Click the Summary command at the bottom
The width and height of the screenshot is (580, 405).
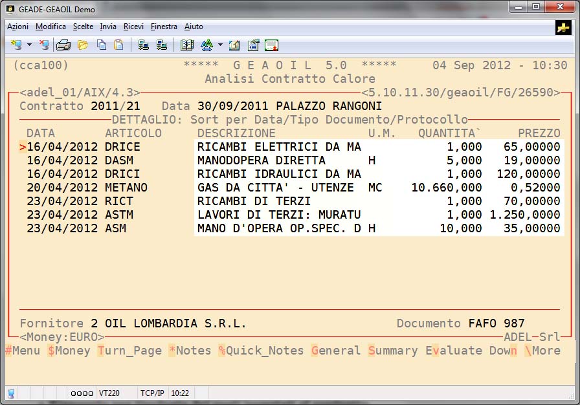tap(393, 351)
